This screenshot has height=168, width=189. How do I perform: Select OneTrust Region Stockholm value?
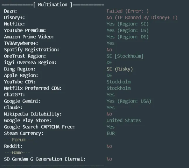point(125,56)
